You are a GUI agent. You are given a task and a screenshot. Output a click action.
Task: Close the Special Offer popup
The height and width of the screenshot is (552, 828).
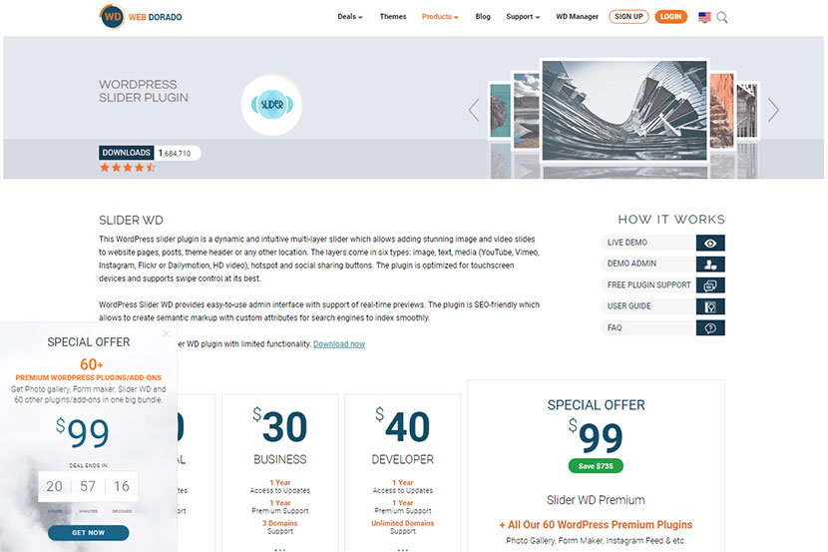166,333
